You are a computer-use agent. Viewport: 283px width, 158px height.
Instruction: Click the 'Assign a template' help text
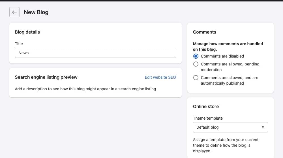click(x=226, y=145)
